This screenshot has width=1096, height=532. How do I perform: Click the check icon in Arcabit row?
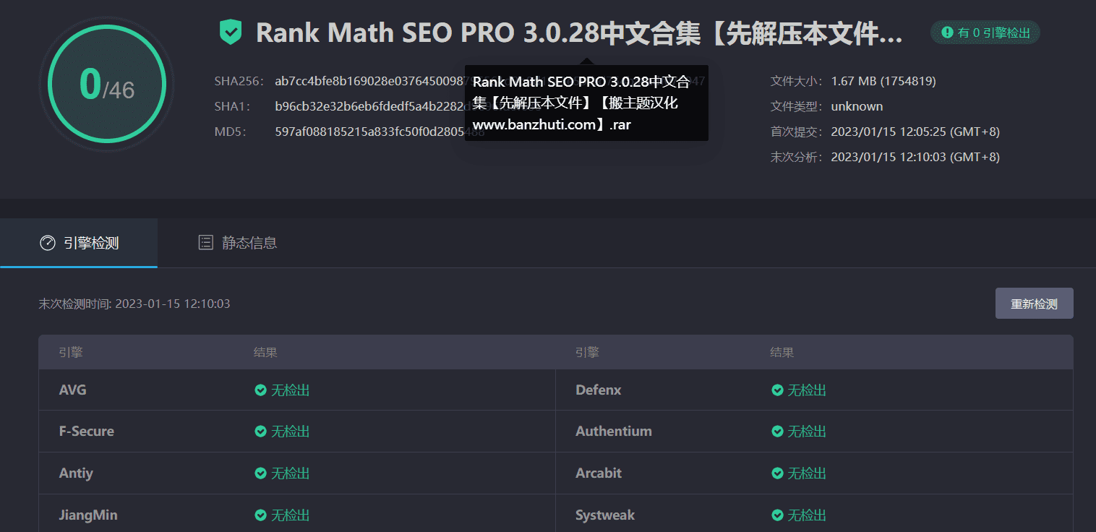click(778, 473)
